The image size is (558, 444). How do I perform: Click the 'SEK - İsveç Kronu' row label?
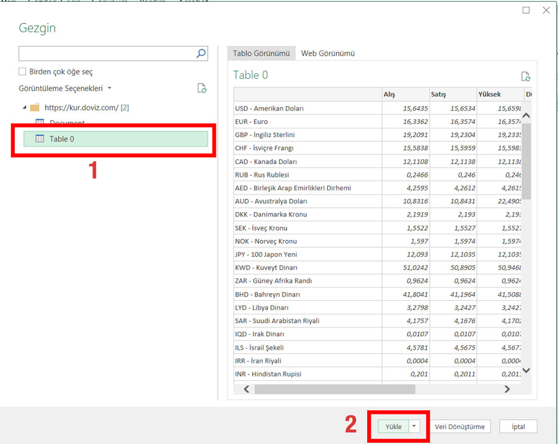(261, 228)
